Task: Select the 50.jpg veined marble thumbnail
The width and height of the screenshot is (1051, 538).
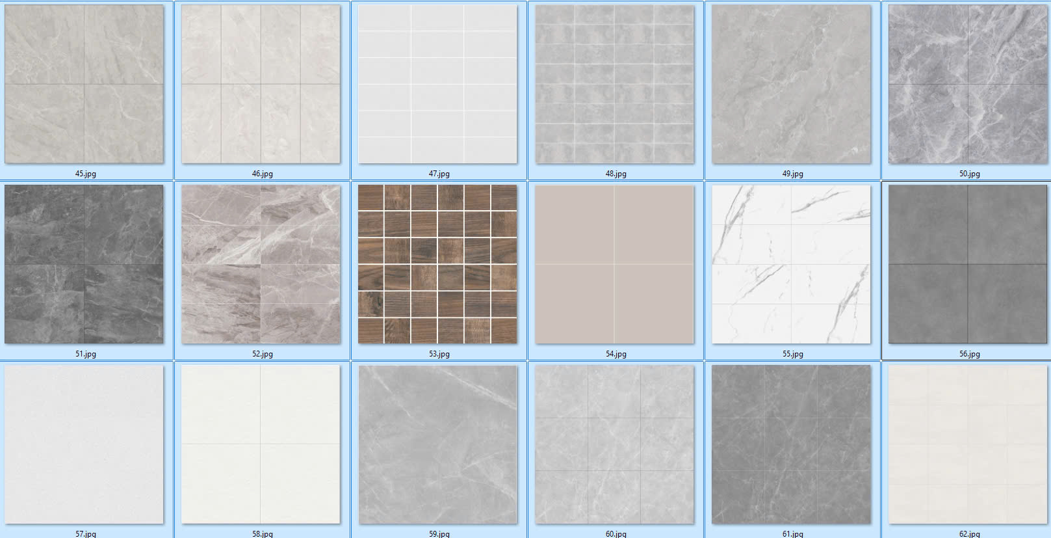Action: pos(968,85)
